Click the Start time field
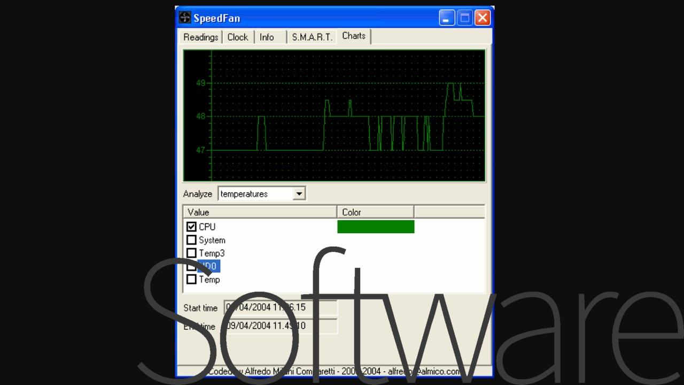684x385 pixels. 281,307
